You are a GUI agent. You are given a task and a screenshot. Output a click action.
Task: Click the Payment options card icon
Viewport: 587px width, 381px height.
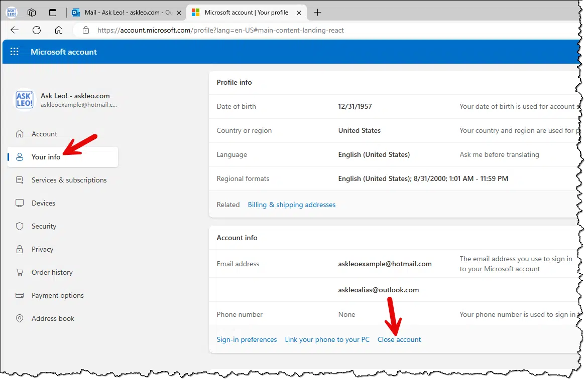pos(20,295)
